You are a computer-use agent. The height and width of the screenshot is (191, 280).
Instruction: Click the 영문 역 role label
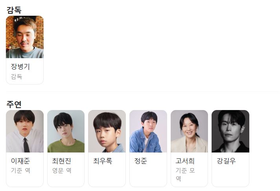coord(62,171)
